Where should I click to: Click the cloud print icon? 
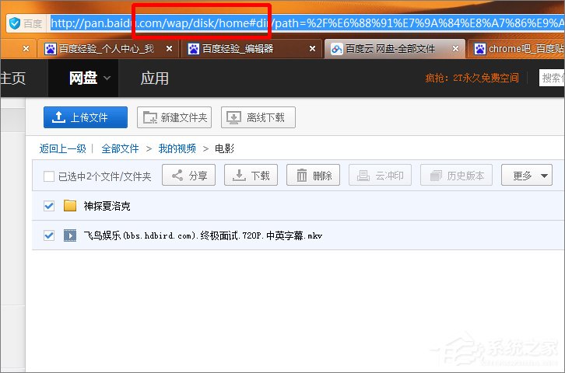tap(363, 176)
